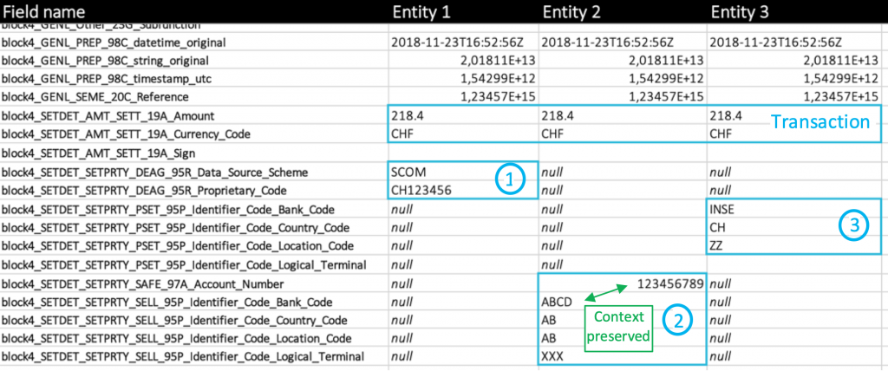The image size is (888, 371).
Task: Select the ABCD bank code cell
Action: pyautogui.click(x=558, y=302)
